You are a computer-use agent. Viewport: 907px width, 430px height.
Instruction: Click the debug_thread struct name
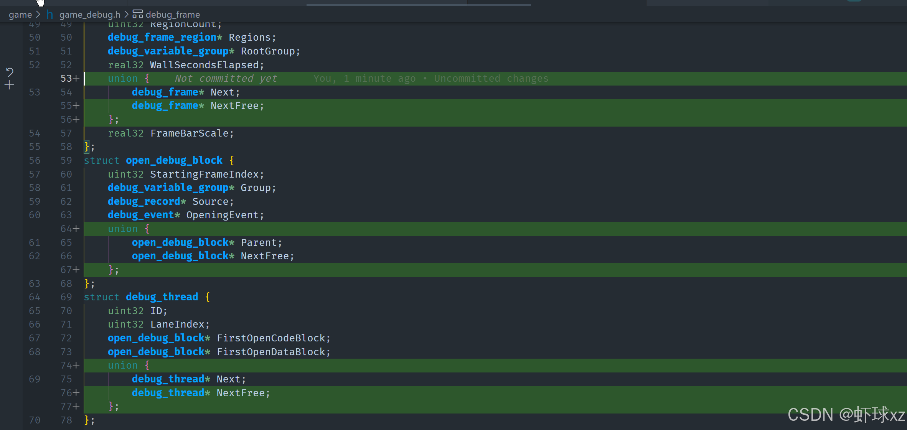click(x=162, y=297)
